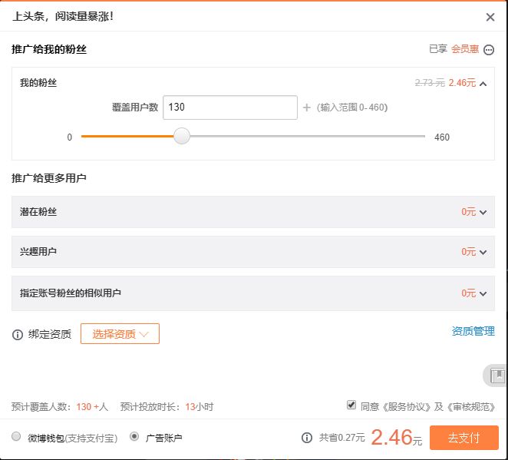The image size is (508, 460).
Task: Open the 《服务协议》 link
Action: pos(407,406)
